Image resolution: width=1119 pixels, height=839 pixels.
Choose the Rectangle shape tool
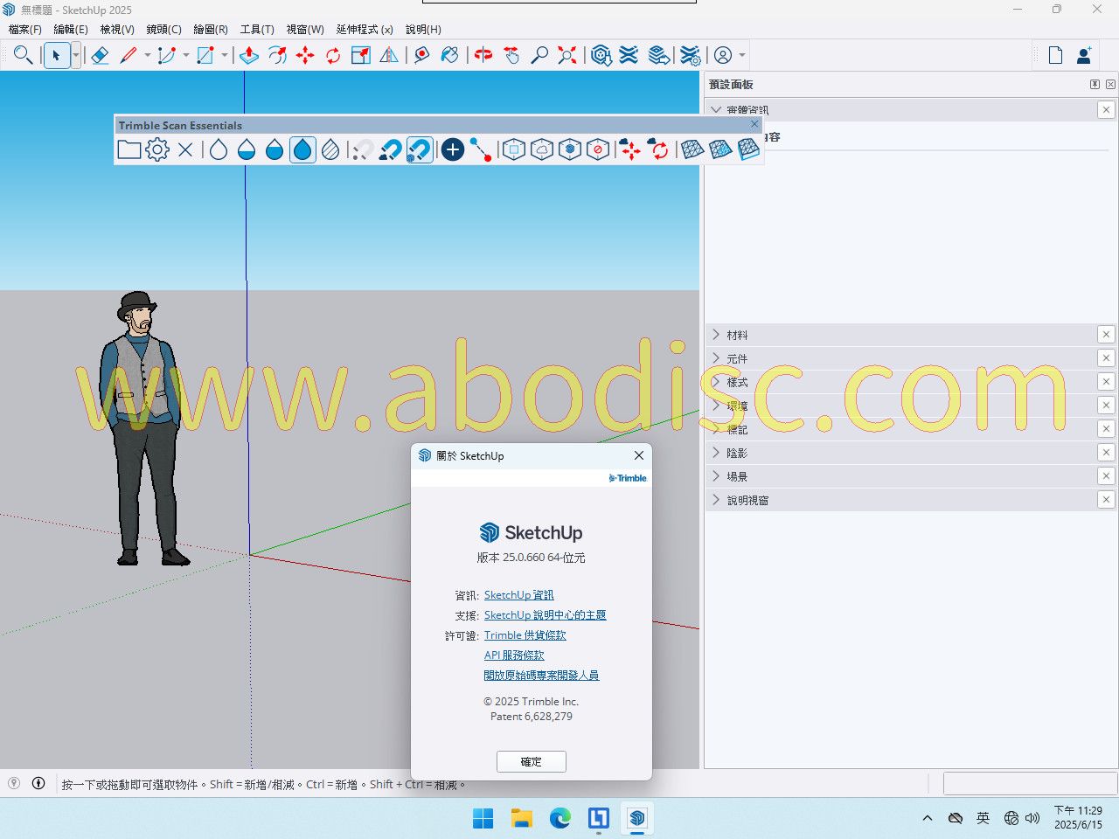(x=205, y=55)
